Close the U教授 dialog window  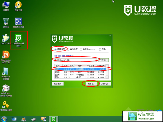pyautogui.click(x=110, y=36)
